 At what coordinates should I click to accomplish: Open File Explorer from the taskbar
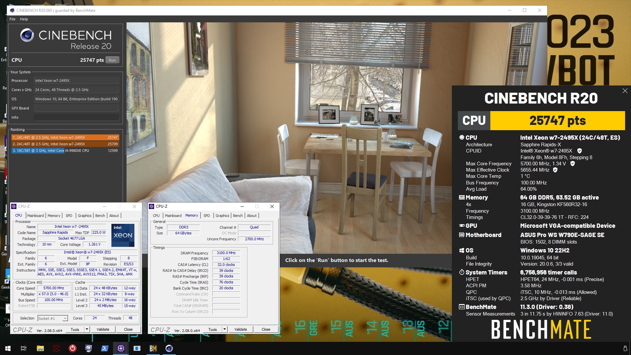pos(40,348)
